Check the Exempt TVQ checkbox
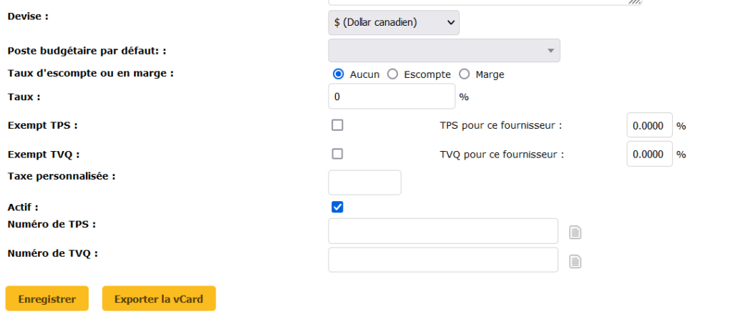The width and height of the screenshot is (733, 317). (x=337, y=154)
